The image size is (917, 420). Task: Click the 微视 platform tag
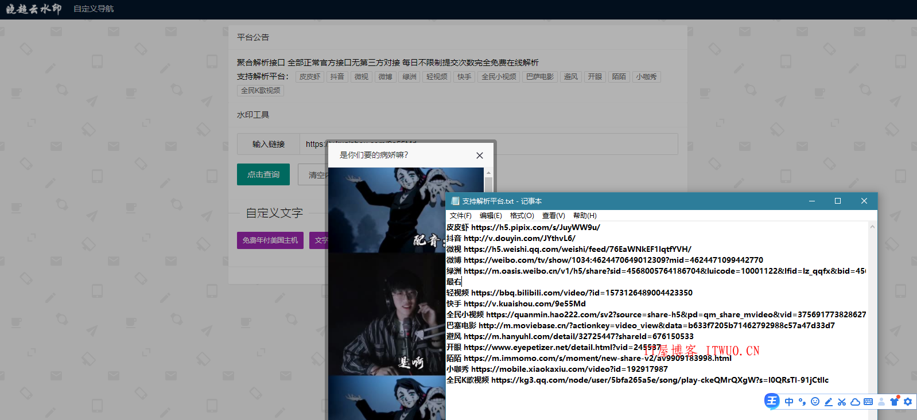[x=362, y=77]
